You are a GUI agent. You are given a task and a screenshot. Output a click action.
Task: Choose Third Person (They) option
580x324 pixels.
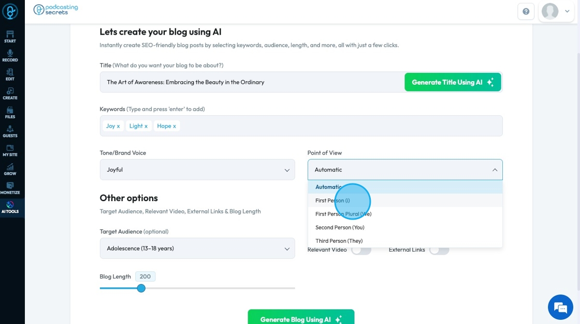[339, 241]
